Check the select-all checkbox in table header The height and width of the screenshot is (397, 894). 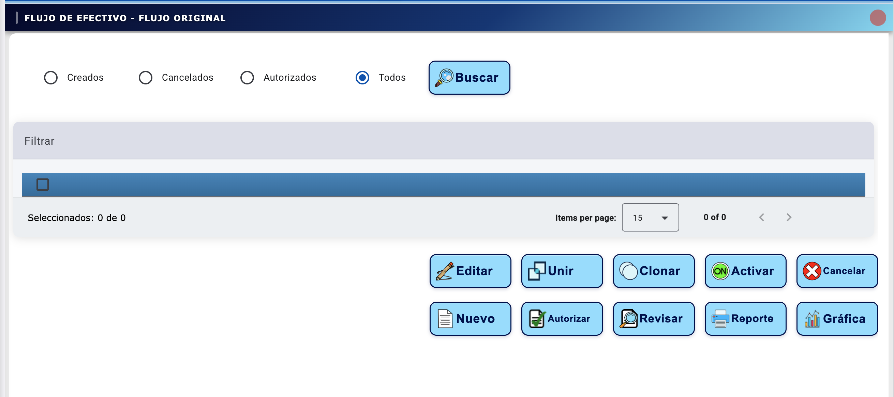(43, 185)
